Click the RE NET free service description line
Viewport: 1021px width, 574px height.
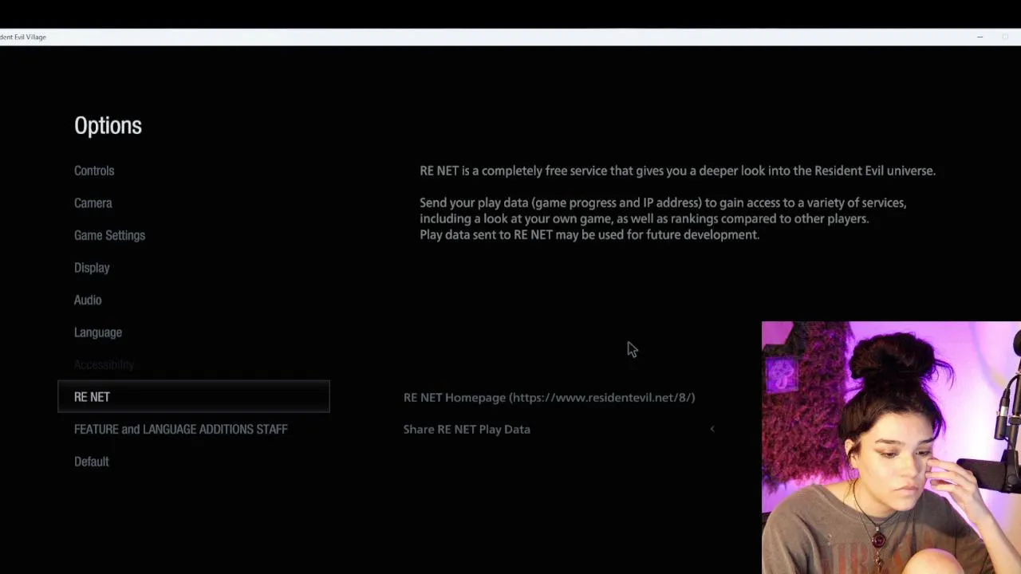click(x=677, y=171)
